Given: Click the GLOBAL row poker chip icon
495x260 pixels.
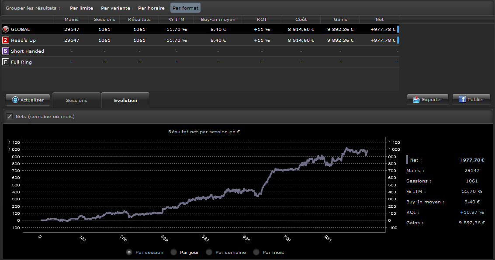Looking at the screenshot, I should [x=5, y=29].
